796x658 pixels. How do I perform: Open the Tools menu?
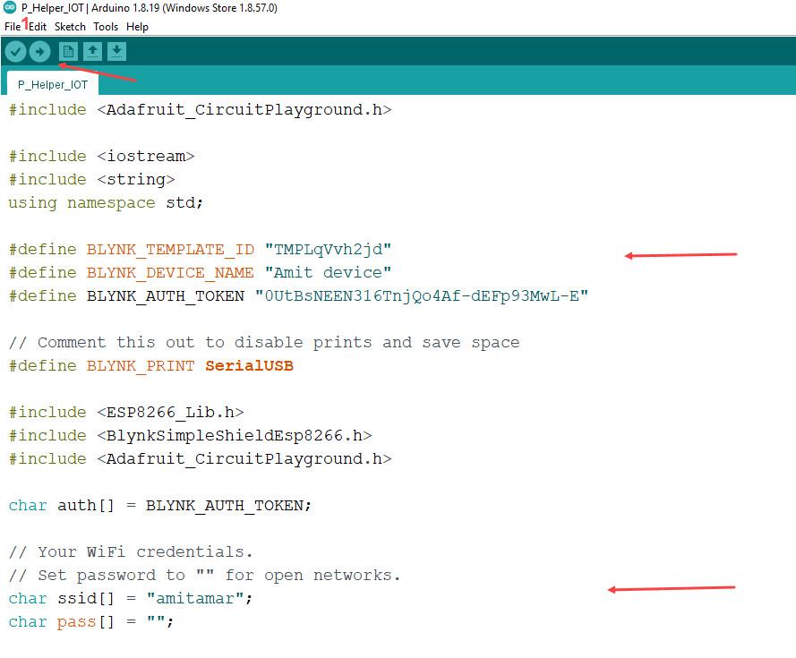pos(106,26)
